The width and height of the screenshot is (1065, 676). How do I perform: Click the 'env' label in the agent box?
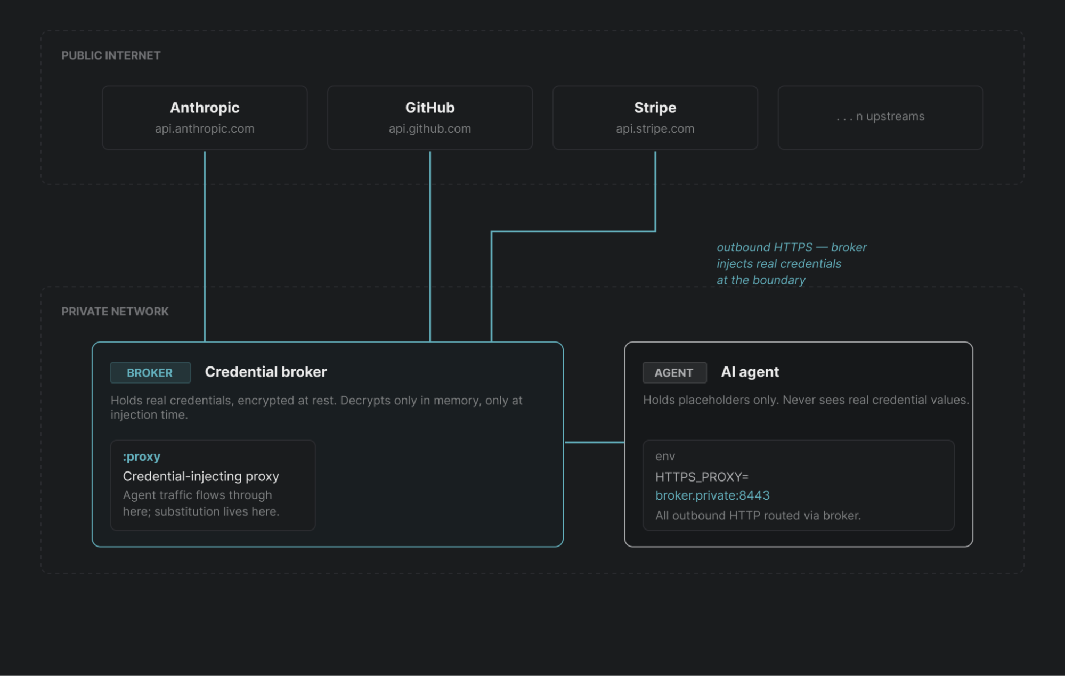665,457
